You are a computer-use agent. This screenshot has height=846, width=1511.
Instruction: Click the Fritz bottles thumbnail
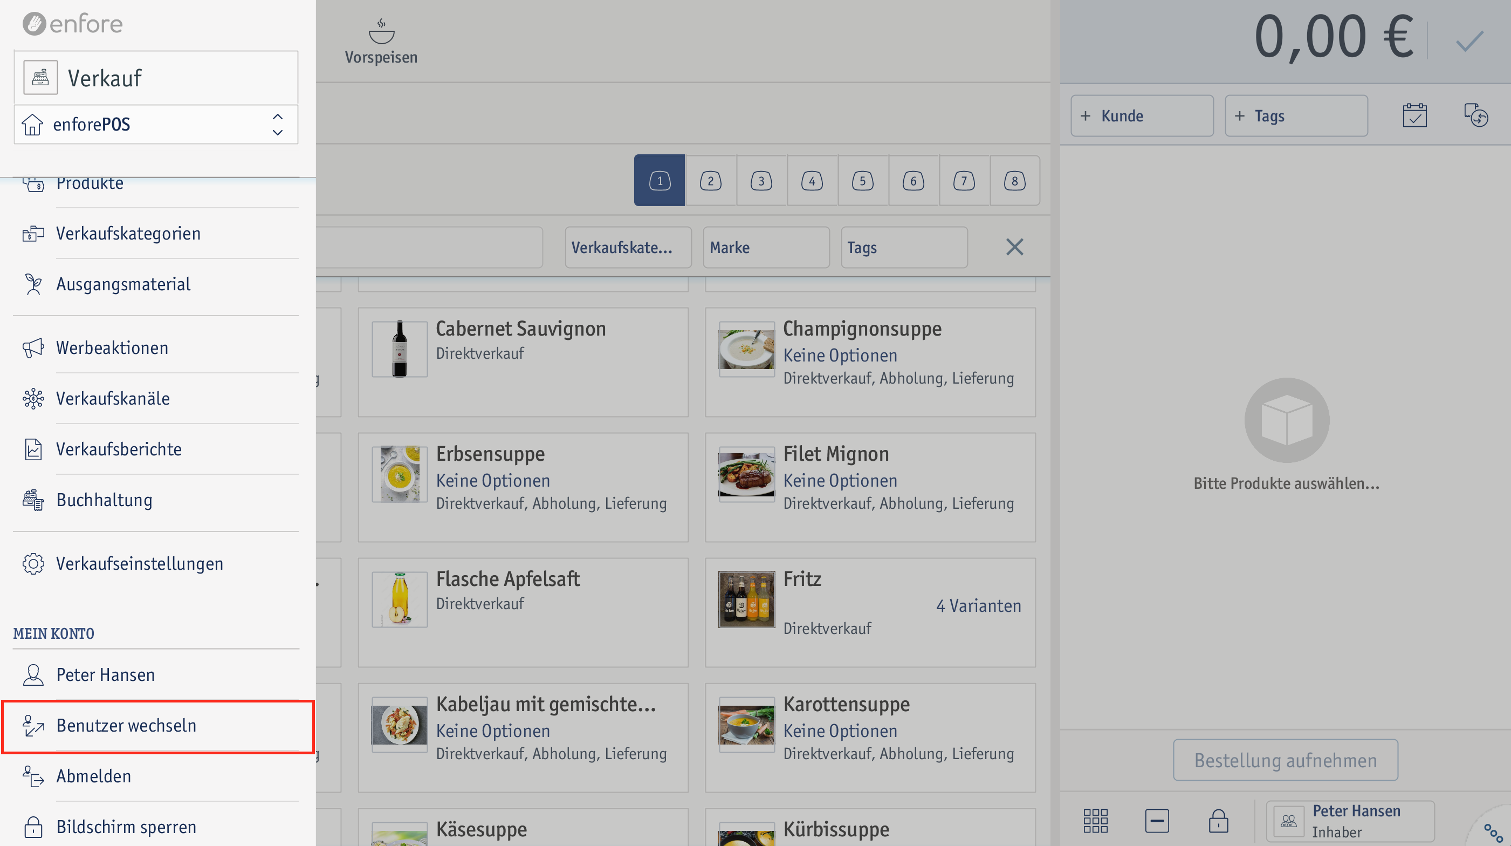[x=747, y=599]
